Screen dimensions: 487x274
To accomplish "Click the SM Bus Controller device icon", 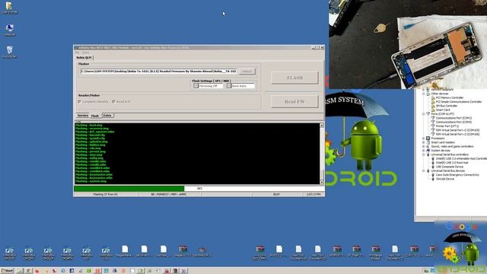I will point(433,106).
